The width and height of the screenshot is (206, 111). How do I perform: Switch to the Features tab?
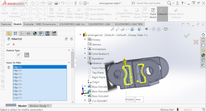click(x=6, y=24)
